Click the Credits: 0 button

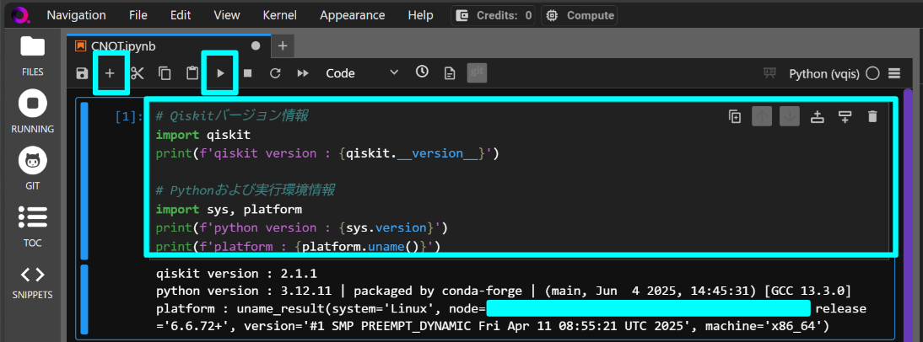click(x=494, y=15)
